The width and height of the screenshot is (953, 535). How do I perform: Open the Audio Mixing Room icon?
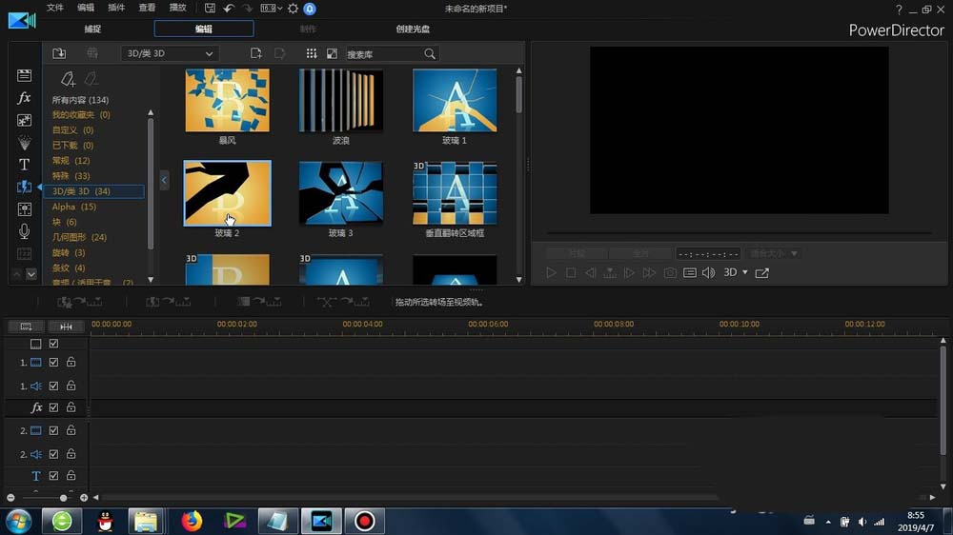(x=25, y=209)
